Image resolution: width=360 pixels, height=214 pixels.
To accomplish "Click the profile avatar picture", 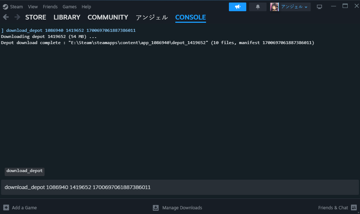I will click(275, 7).
